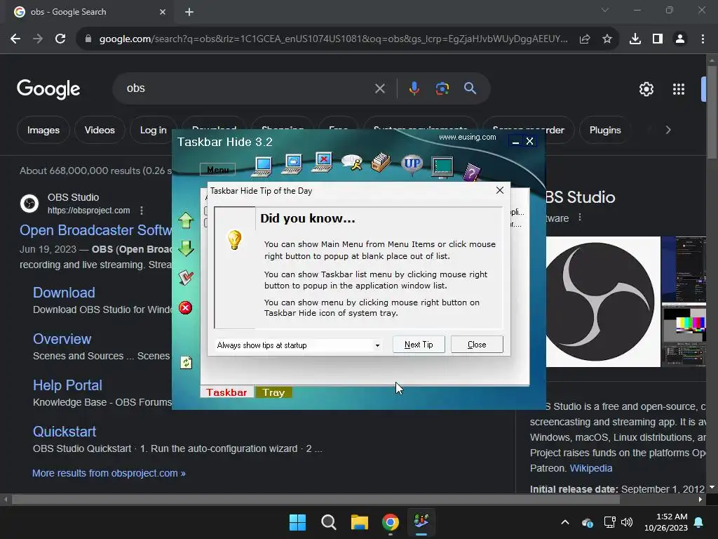The image size is (718, 539).
Task: Open the Wikipedia link in knowledge panel
Action: [590, 468]
